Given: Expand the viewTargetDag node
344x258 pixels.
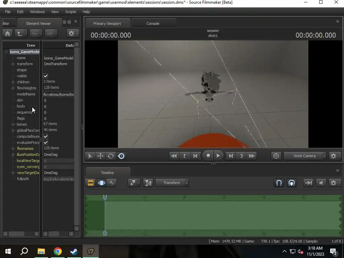Looking at the screenshot, I should point(13,173).
